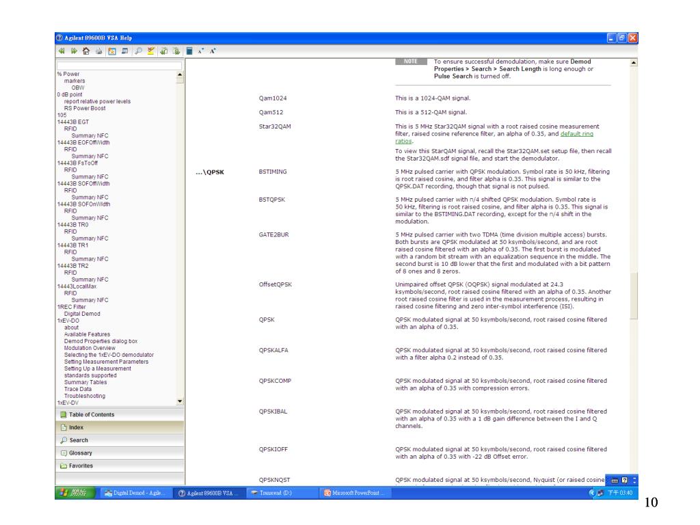
Task: Click 'Star32QAM' signal name text
Action: click(x=275, y=126)
